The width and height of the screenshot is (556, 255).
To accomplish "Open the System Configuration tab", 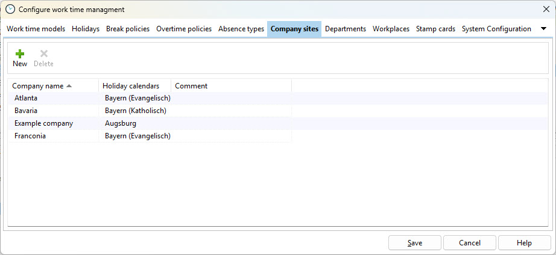I will pyautogui.click(x=496, y=29).
